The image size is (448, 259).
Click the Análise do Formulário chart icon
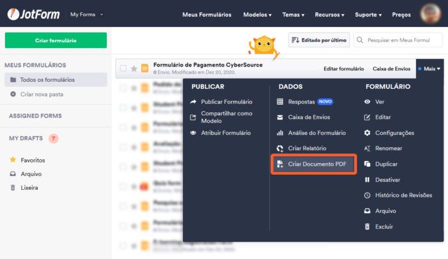[280, 133]
